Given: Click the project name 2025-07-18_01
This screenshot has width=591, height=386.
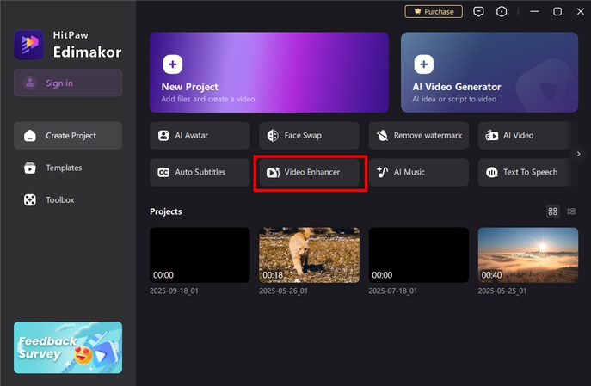Looking at the screenshot, I should 393,291.
